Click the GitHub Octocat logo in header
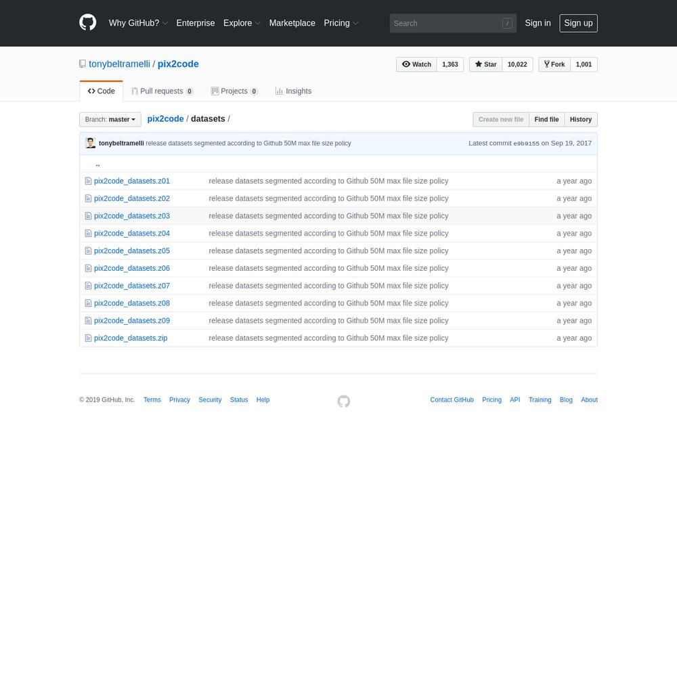 (87, 22)
